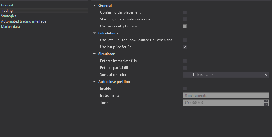The height and width of the screenshot is (137, 272).
Task: Collapse the Calculations section
Action: point(94,33)
